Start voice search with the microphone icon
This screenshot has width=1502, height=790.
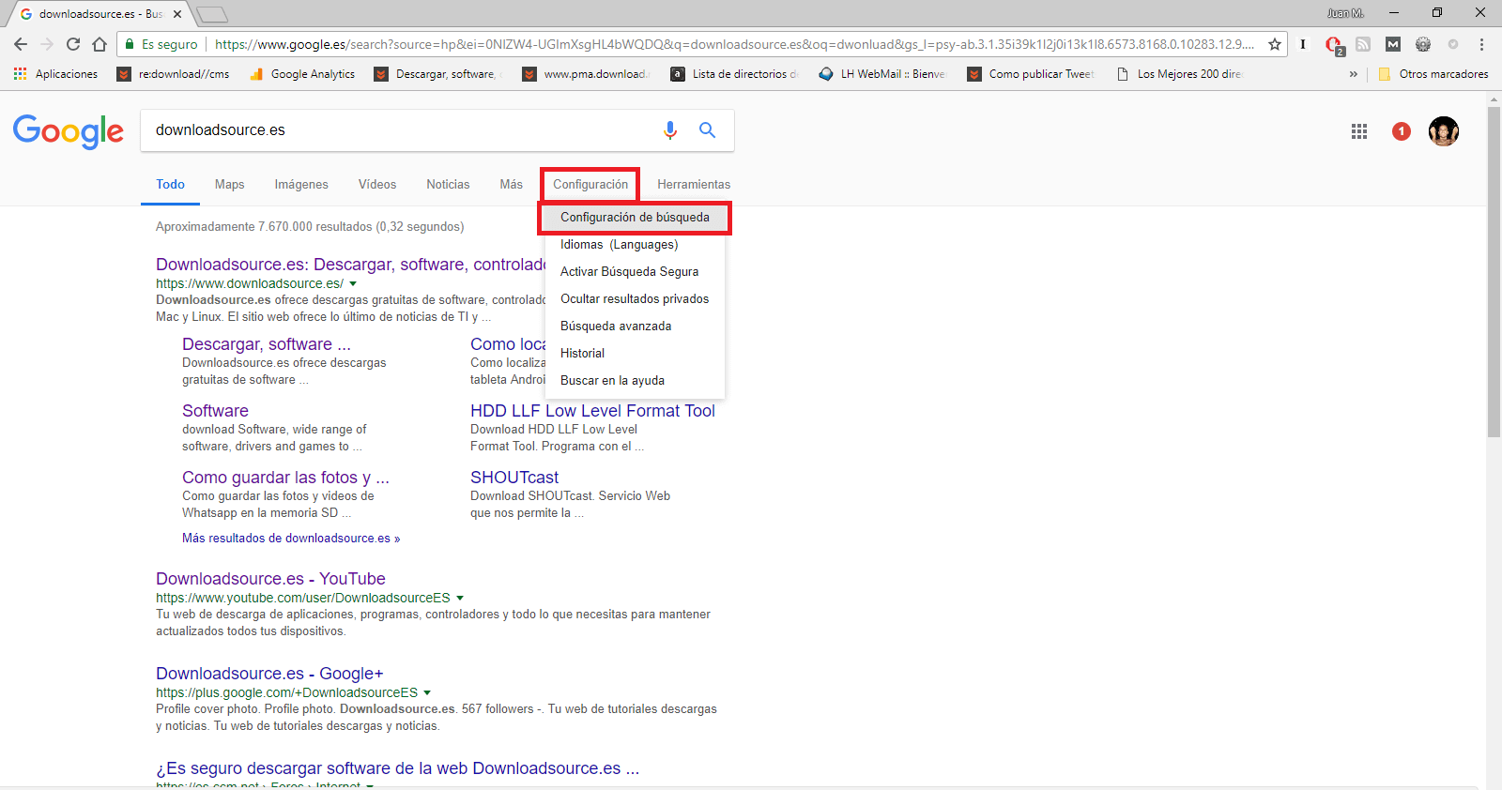(670, 130)
